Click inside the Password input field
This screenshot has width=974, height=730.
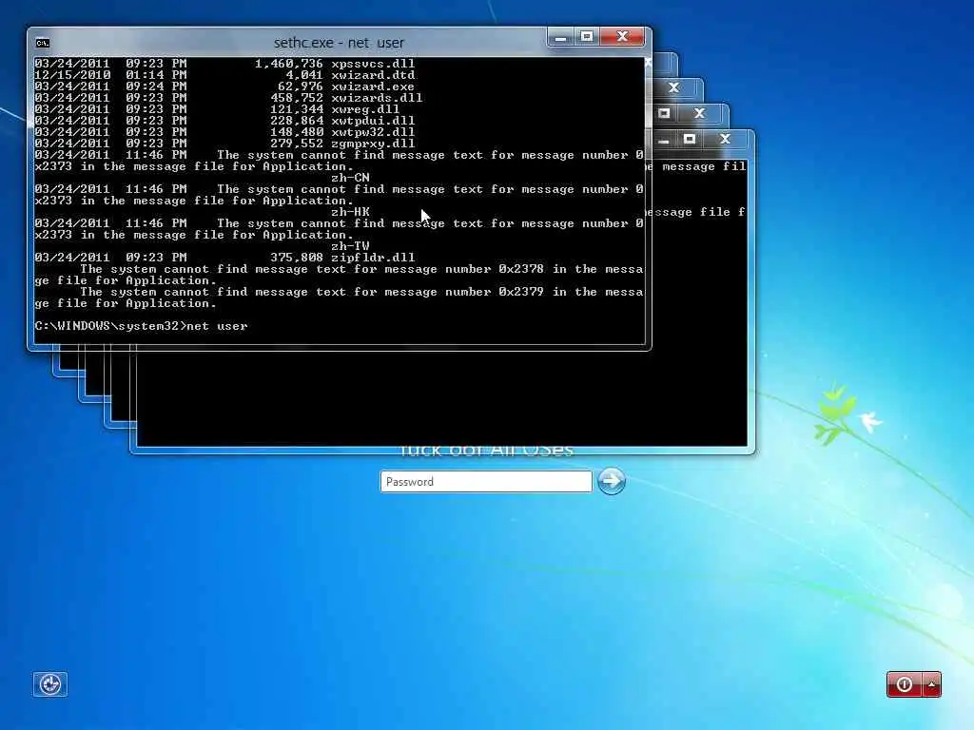(486, 482)
